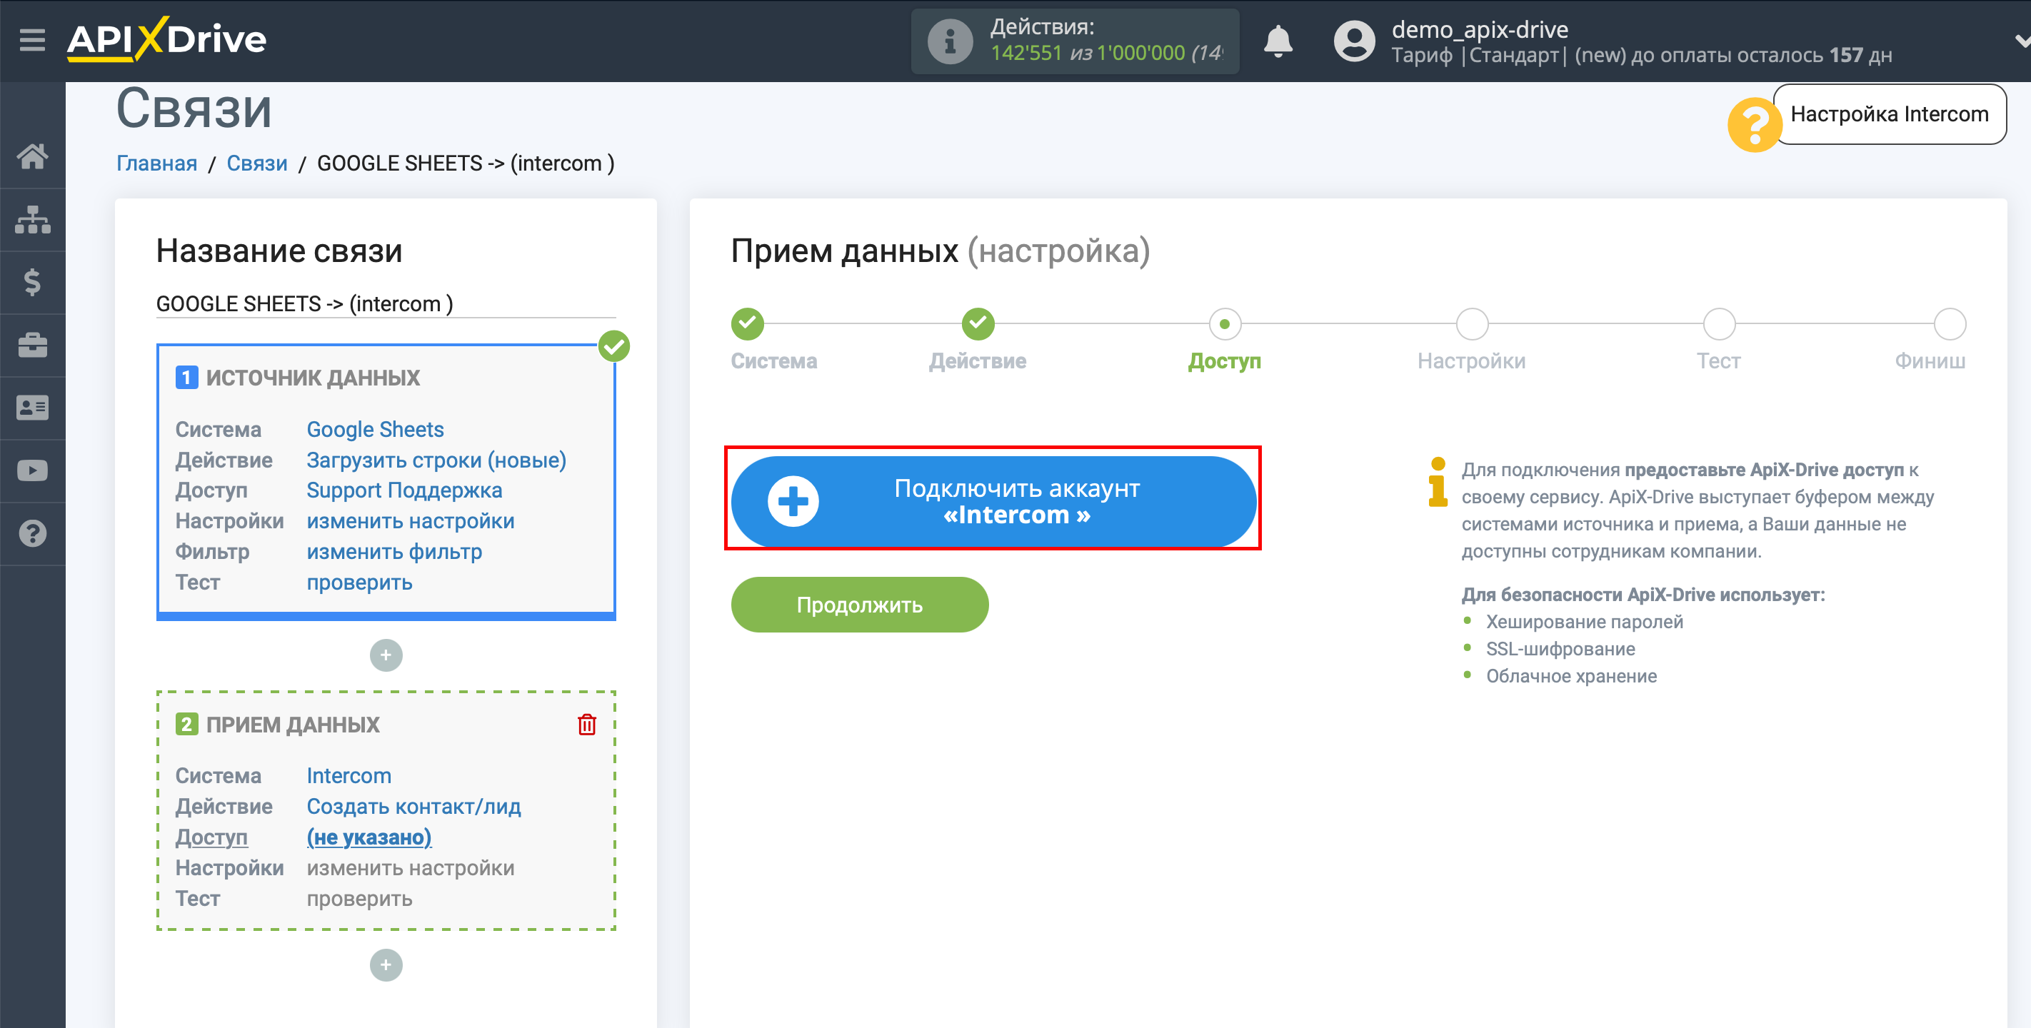
Task: Open Google Sheets system link
Action: (376, 430)
